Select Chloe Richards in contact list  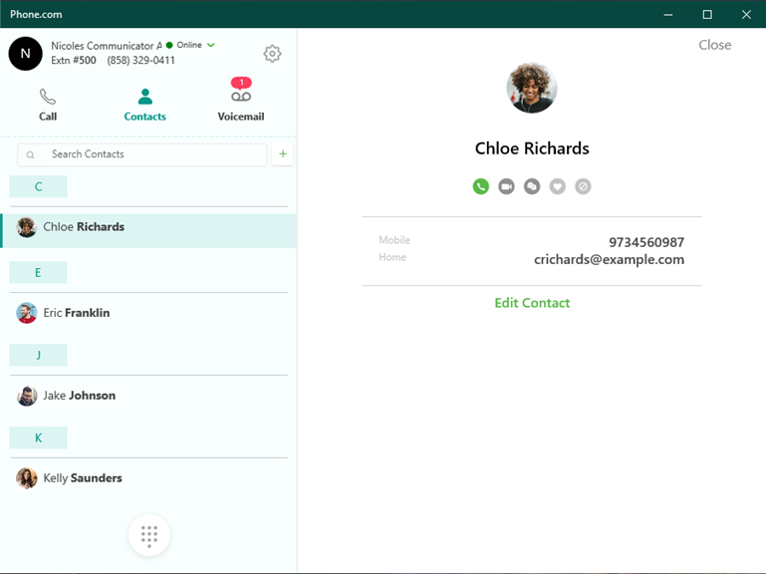point(149,230)
